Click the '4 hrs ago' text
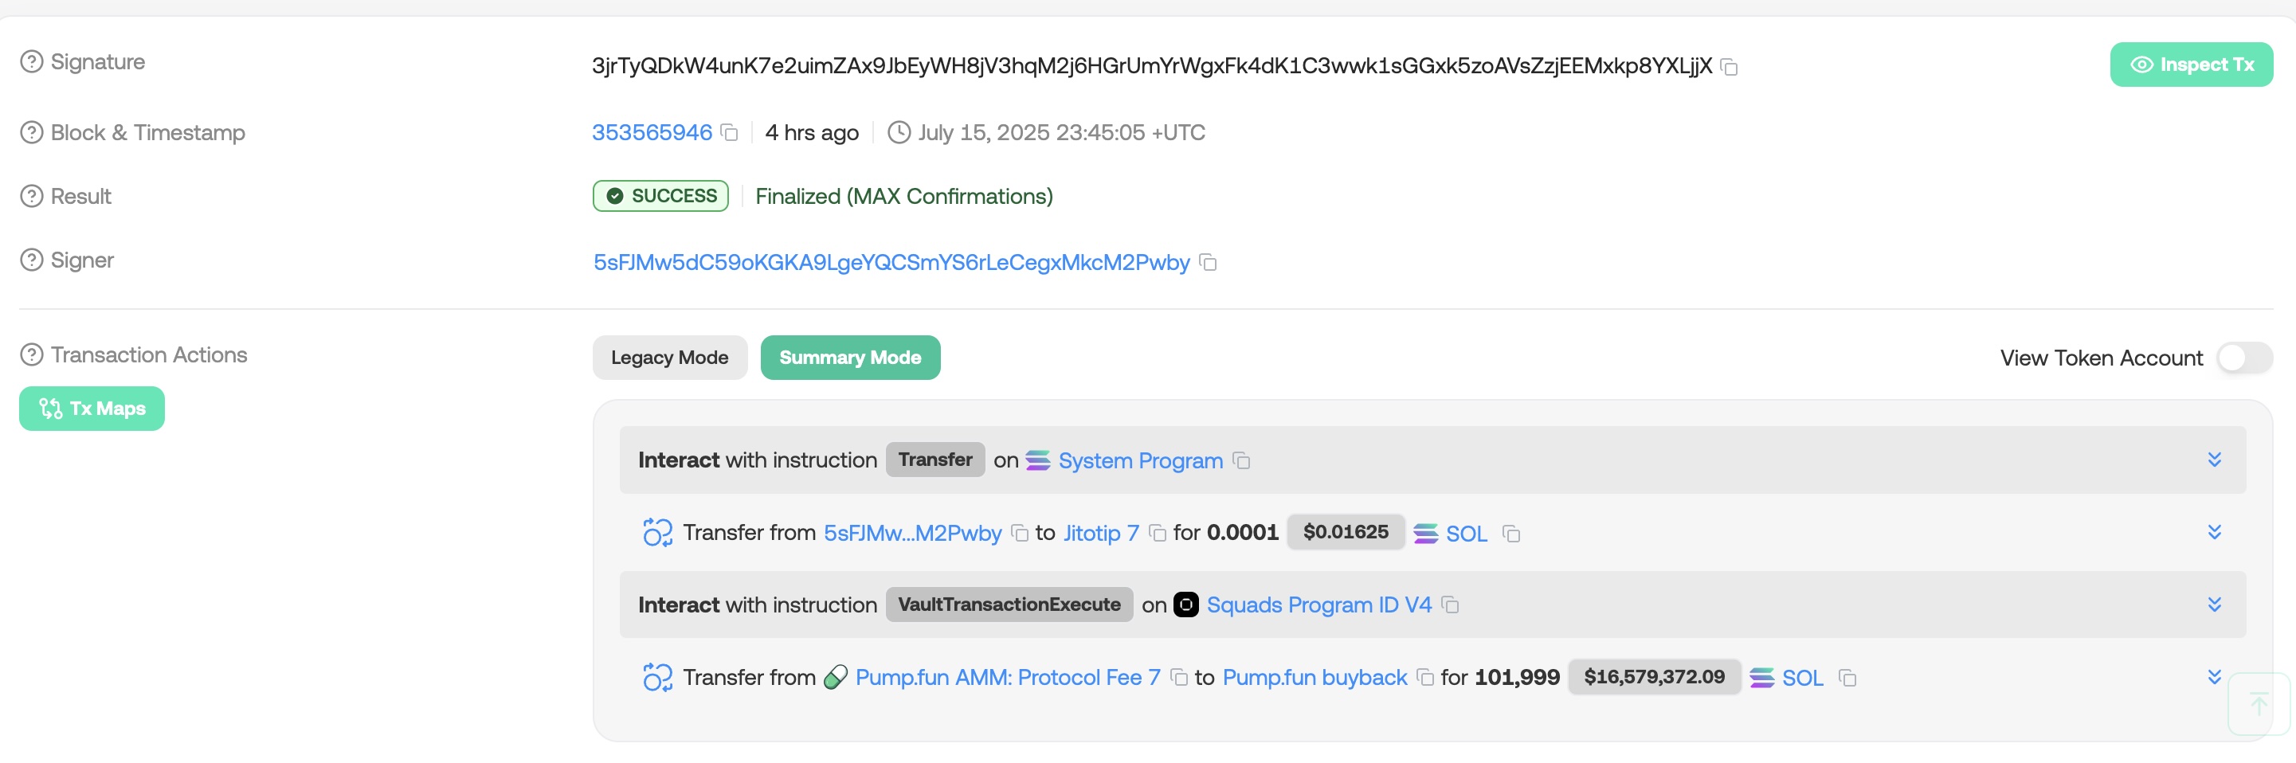 click(x=811, y=133)
